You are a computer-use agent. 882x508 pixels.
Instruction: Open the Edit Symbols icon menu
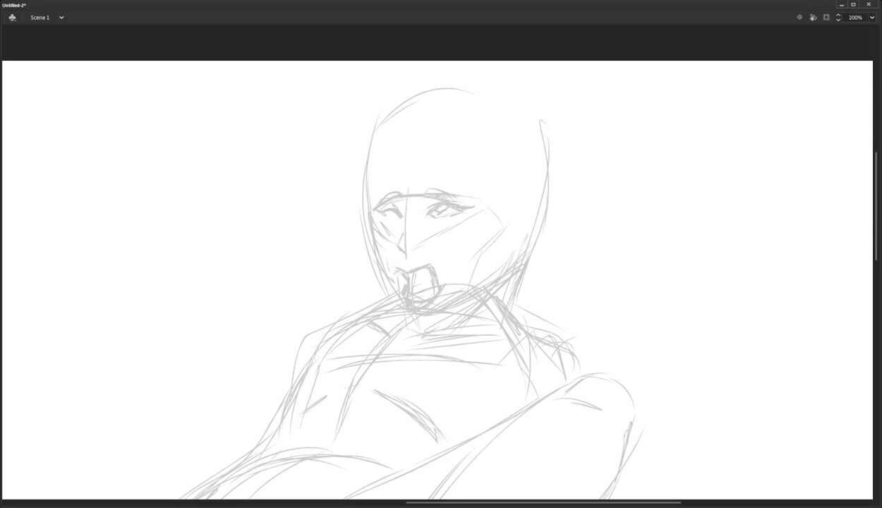click(12, 18)
